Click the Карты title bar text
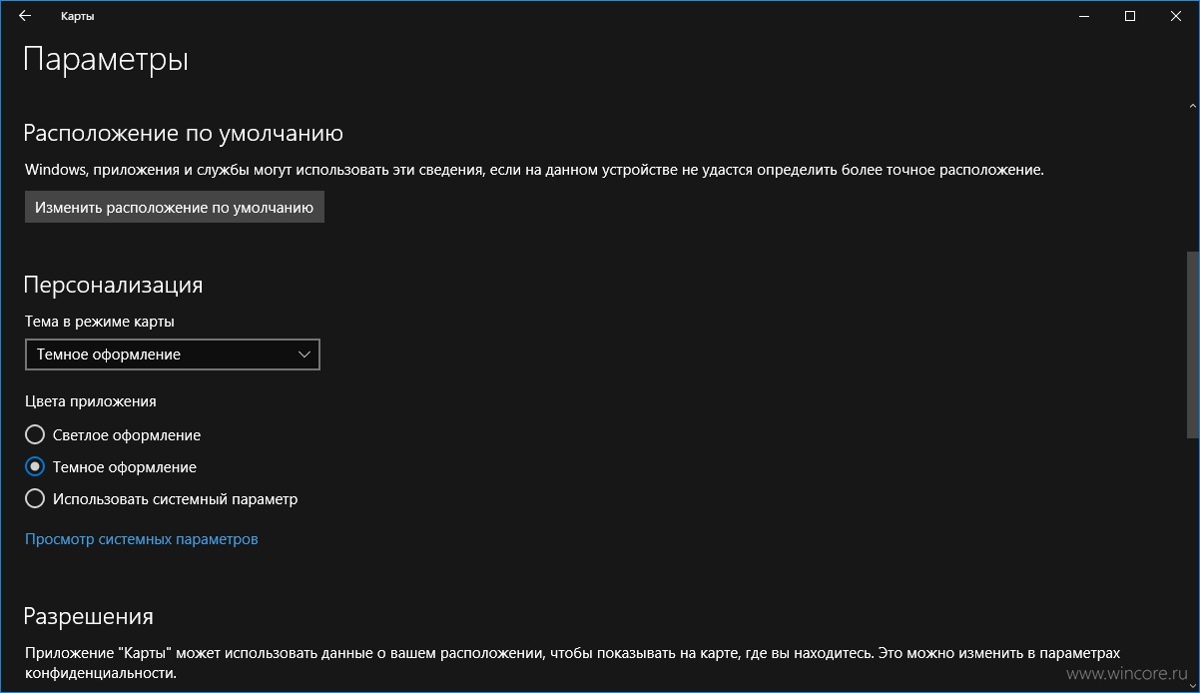 (x=78, y=16)
